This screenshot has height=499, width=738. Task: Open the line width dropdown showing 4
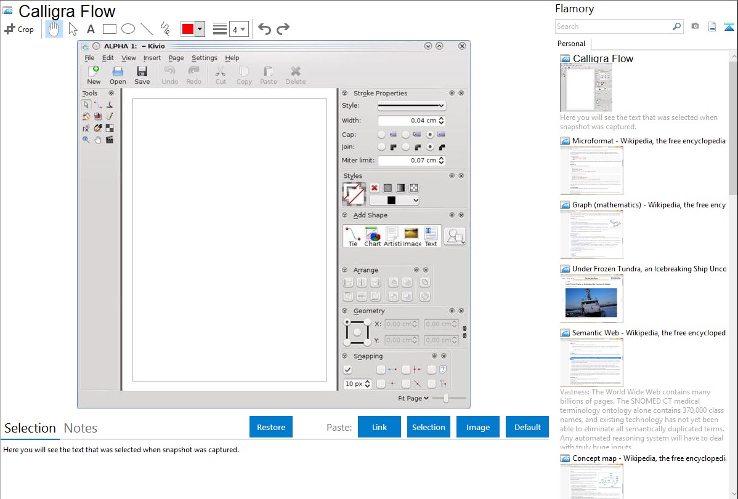238,29
